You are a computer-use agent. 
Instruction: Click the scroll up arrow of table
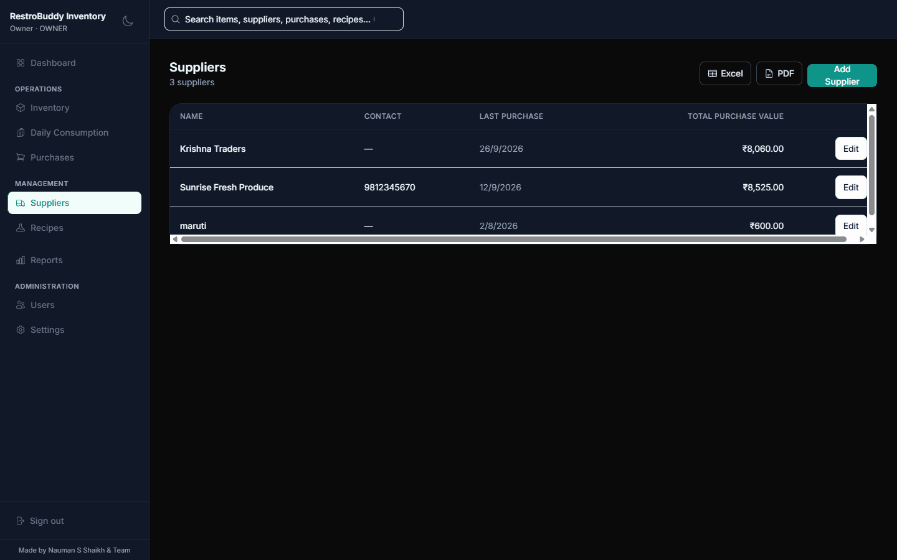click(872, 109)
